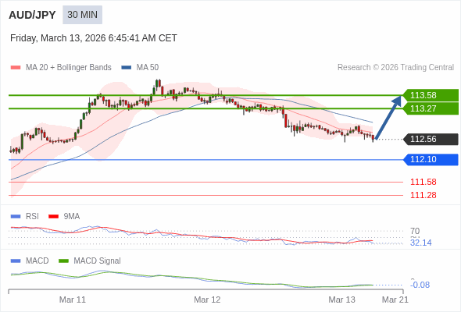Click the MA 20 + Bollinger Bands legend swatch

[16, 68]
